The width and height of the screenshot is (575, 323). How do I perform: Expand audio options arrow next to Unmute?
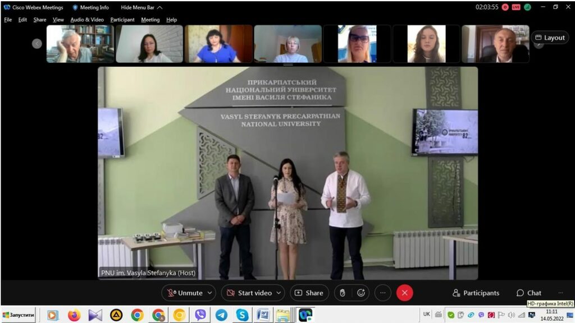(x=210, y=293)
